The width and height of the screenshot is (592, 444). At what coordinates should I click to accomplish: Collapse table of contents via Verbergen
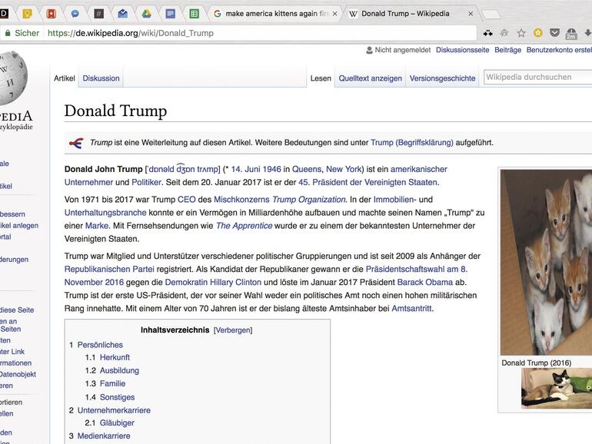(233, 330)
